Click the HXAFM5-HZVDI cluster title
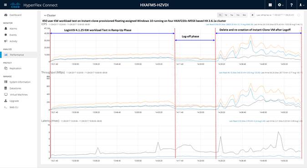Image resolution: width=307 pixels, height=168 pixels. coord(154,5)
